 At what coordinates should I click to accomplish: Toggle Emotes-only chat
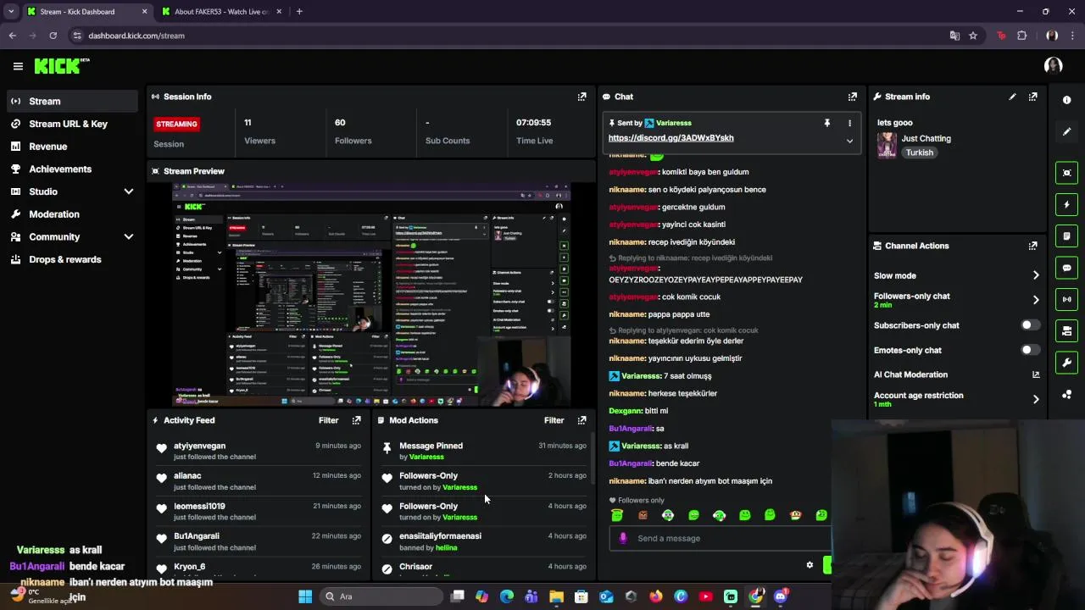pos(1030,350)
